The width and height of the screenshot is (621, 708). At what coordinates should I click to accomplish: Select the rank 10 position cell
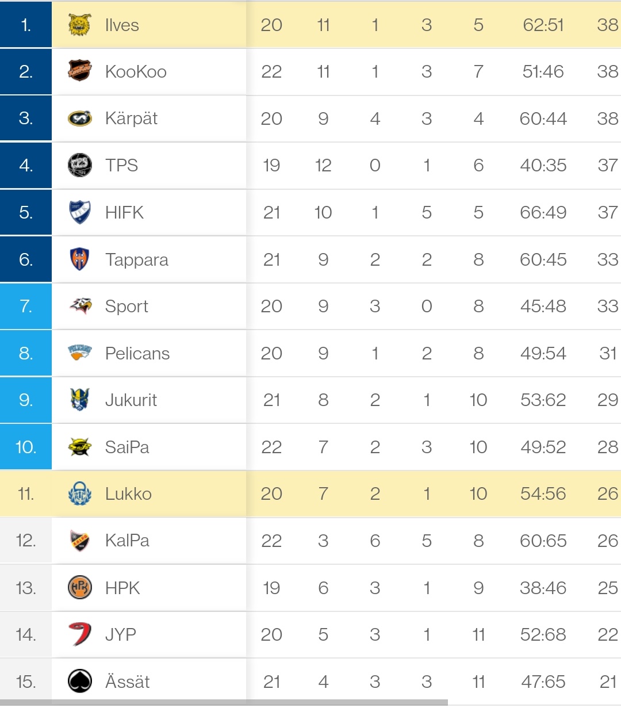coord(26,447)
